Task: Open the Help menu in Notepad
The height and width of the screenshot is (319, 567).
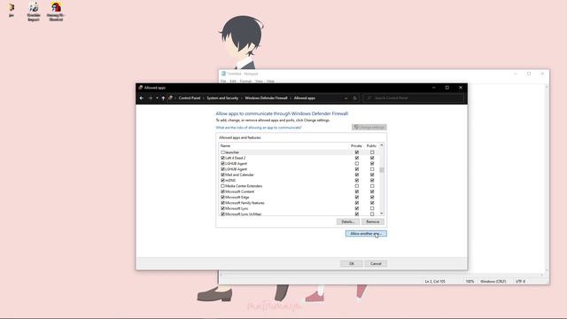Action: 270,81
